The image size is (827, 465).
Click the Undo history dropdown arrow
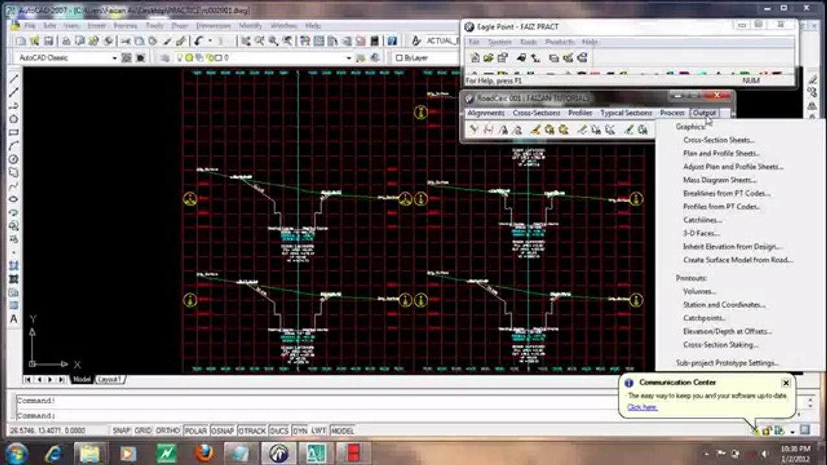click(x=209, y=41)
